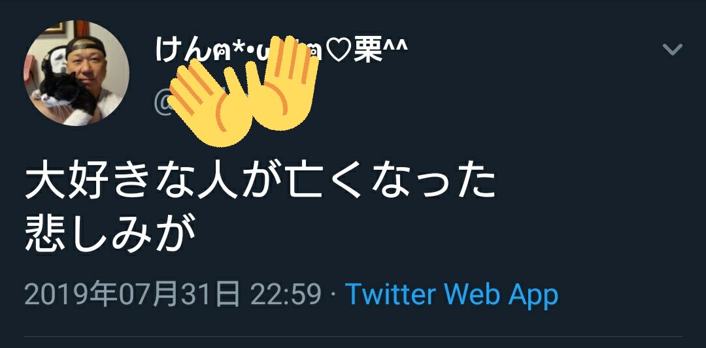Click the 栗 character in the display name
Image resolution: width=706 pixels, height=348 pixels.
[367, 50]
